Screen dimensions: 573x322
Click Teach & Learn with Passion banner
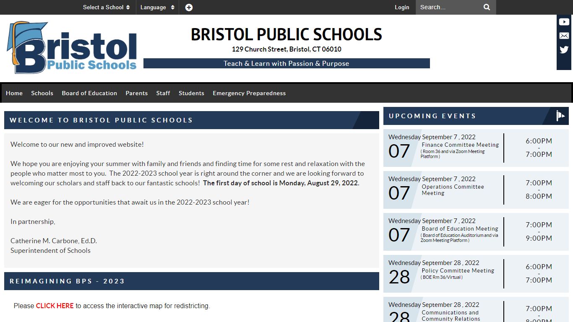(286, 63)
